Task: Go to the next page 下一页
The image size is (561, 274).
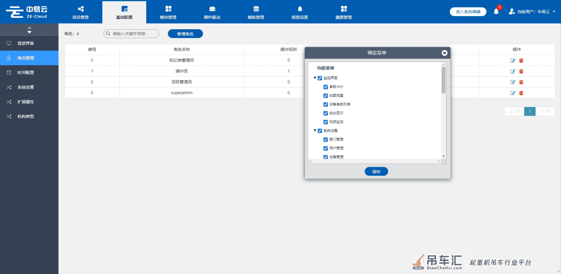Action: click(x=545, y=111)
